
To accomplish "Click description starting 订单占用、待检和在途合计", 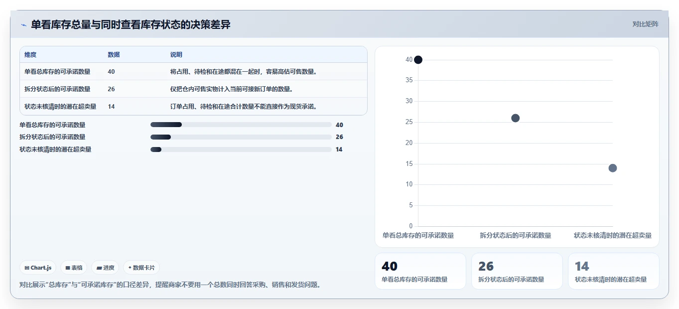I will point(244,107).
